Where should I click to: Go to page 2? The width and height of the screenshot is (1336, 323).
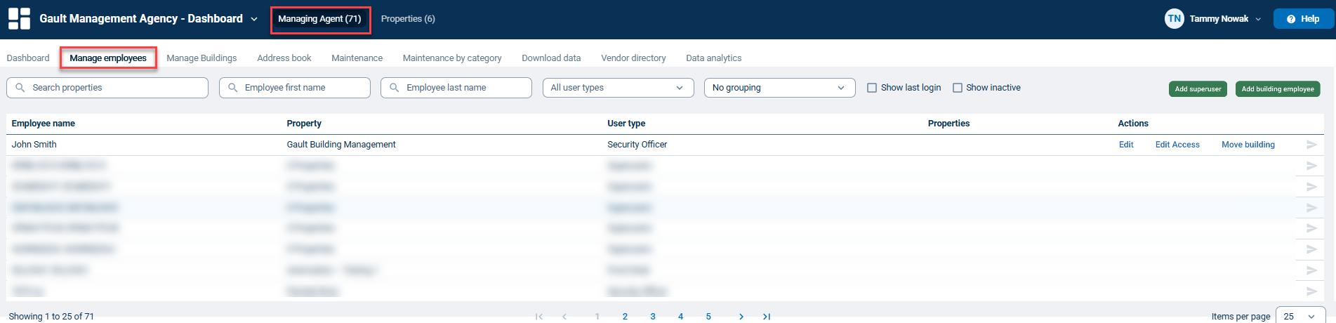coord(625,317)
